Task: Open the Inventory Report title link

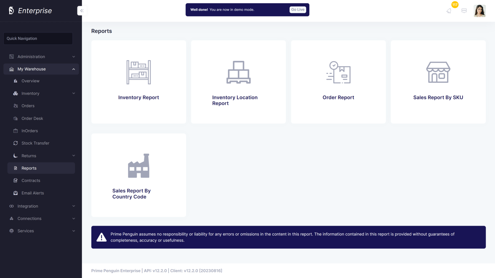Action: 139,97
